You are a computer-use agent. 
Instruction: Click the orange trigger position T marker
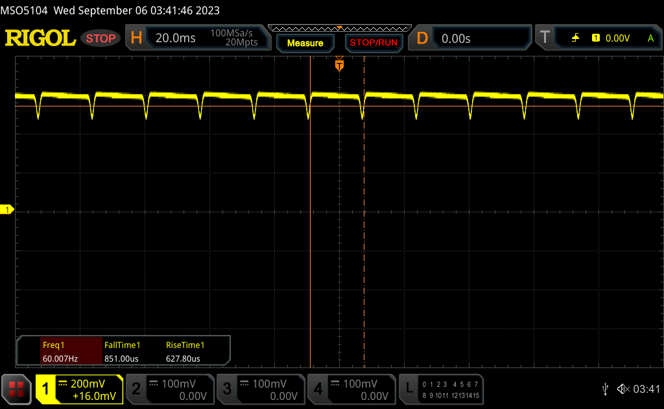point(339,65)
